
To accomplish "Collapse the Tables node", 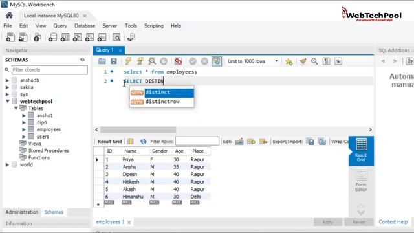I will (x=16, y=108).
